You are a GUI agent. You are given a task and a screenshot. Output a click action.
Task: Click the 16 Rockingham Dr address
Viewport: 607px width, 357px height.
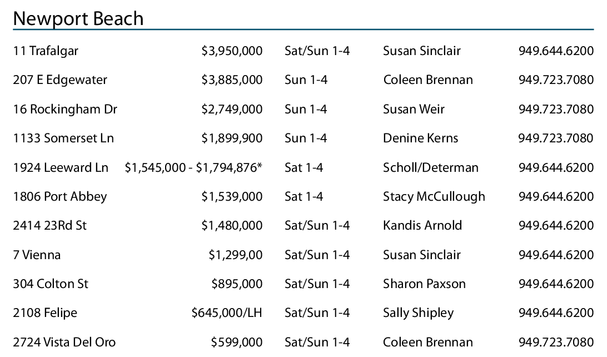click(x=65, y=109)
